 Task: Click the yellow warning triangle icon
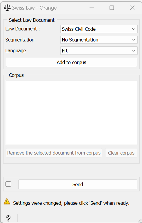[7, 202]
